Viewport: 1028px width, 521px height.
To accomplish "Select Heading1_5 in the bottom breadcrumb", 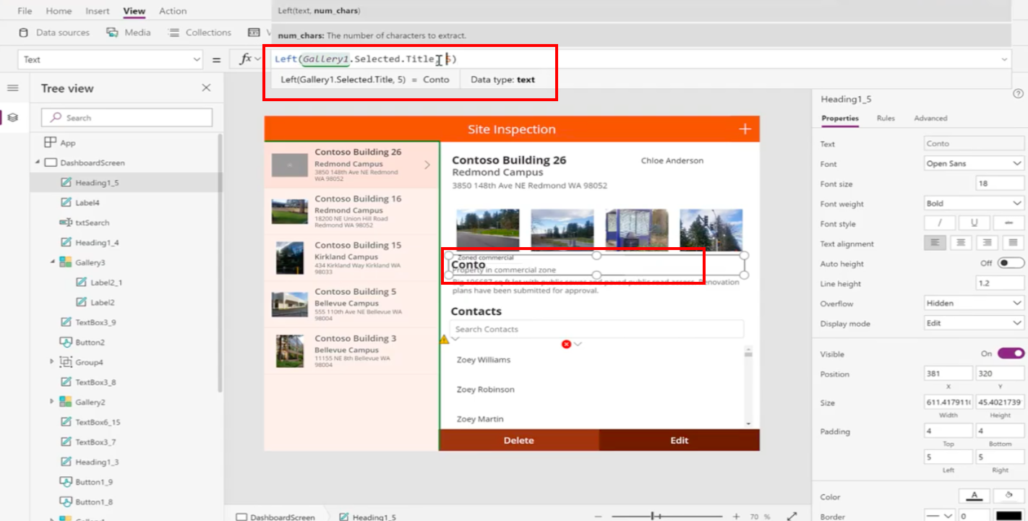I will pyautogui.click(x=367, y=517).
